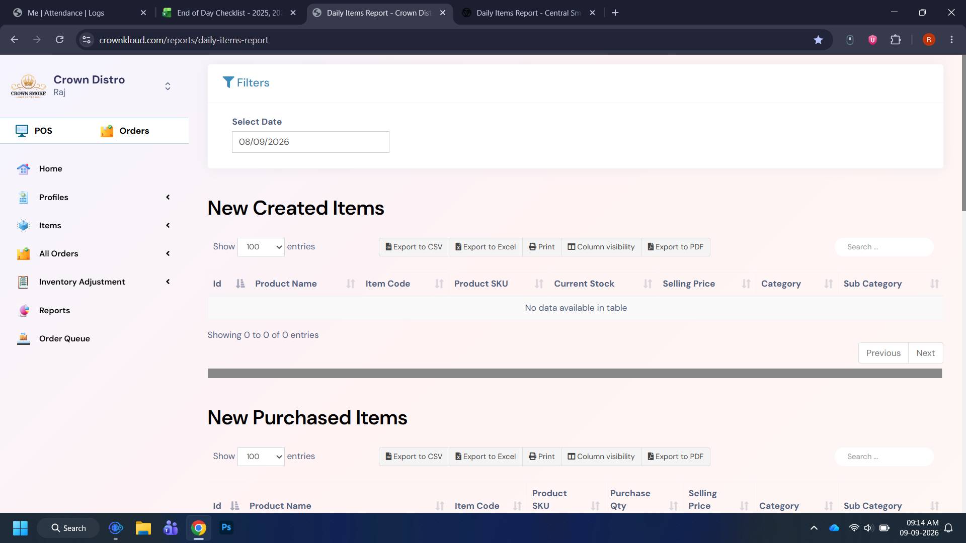Open the POS monitor icon

coord(22,131)
